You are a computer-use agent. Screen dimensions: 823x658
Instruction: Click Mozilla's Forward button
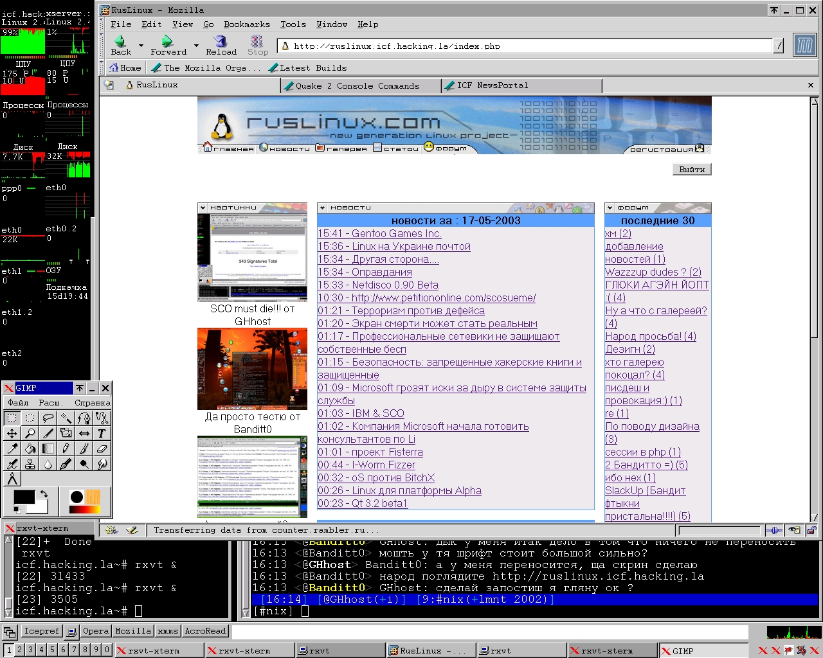[168, 46]
